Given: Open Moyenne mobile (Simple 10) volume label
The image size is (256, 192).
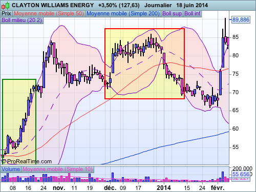Looking at the screenshot, I should click(57, 169).
